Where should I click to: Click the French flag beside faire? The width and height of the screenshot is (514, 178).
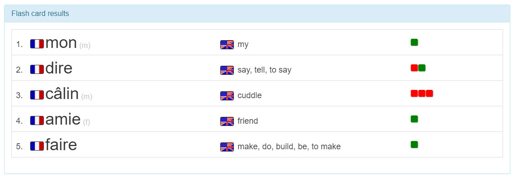click(37, 146)
